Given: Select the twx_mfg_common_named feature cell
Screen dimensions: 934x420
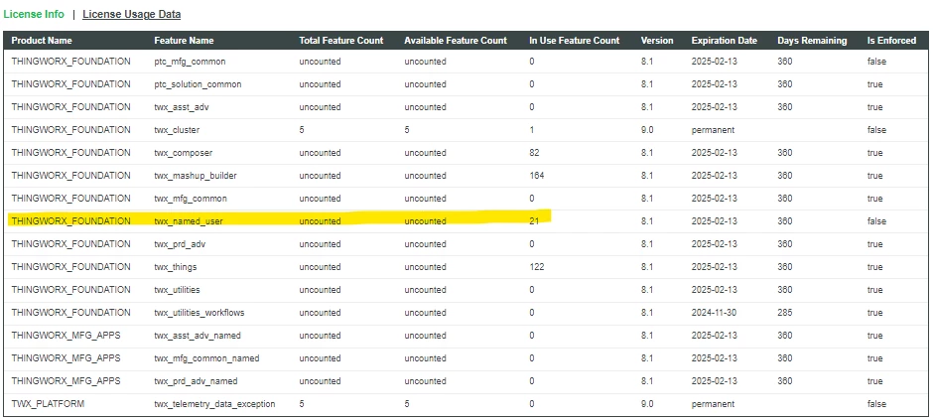Looking at the screenshot, I should pos(206,358).
